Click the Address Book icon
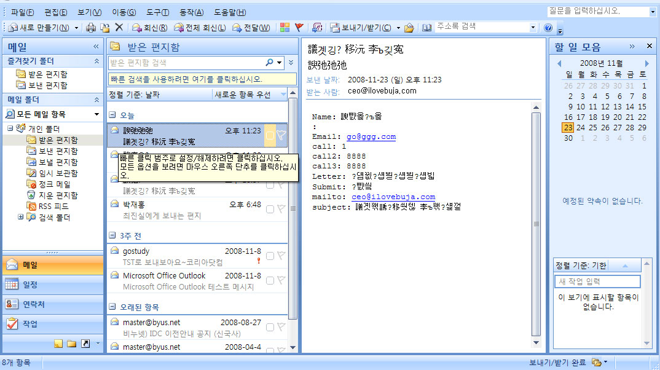660x370 pixels. [x=427, y=28]
